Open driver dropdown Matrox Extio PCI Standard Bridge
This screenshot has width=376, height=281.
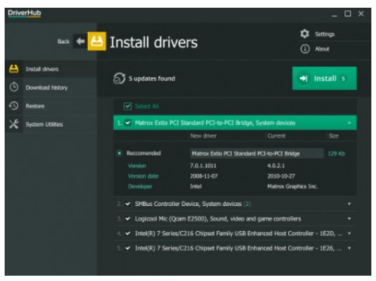pyautogui.click(x=257, y=153)
